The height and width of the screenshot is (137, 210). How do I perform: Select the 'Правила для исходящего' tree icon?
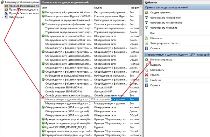coord(6,10)
